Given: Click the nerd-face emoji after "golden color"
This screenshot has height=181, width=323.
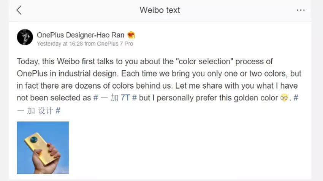Looking at the screenshot, I should tap(283, 98).
